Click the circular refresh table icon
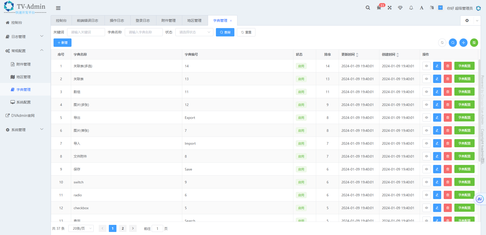486x235 pixels. pyautogui.click(x=442, y=43)
